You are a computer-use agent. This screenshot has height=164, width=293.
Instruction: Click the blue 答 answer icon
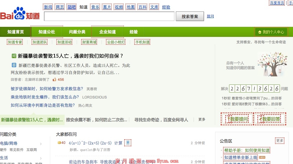click(x=14, y=65)
